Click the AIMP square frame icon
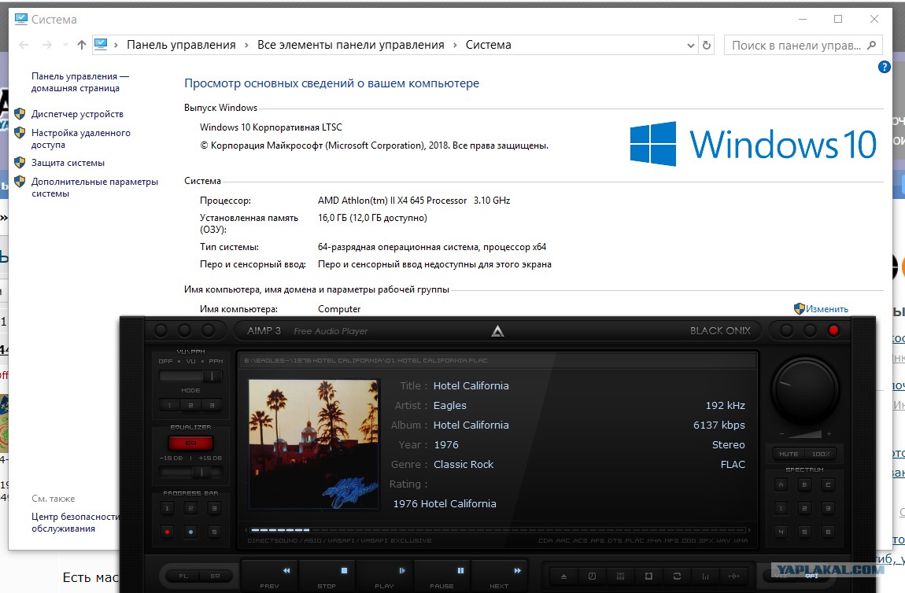Screen dimensions: 905x593 [648, 576]
